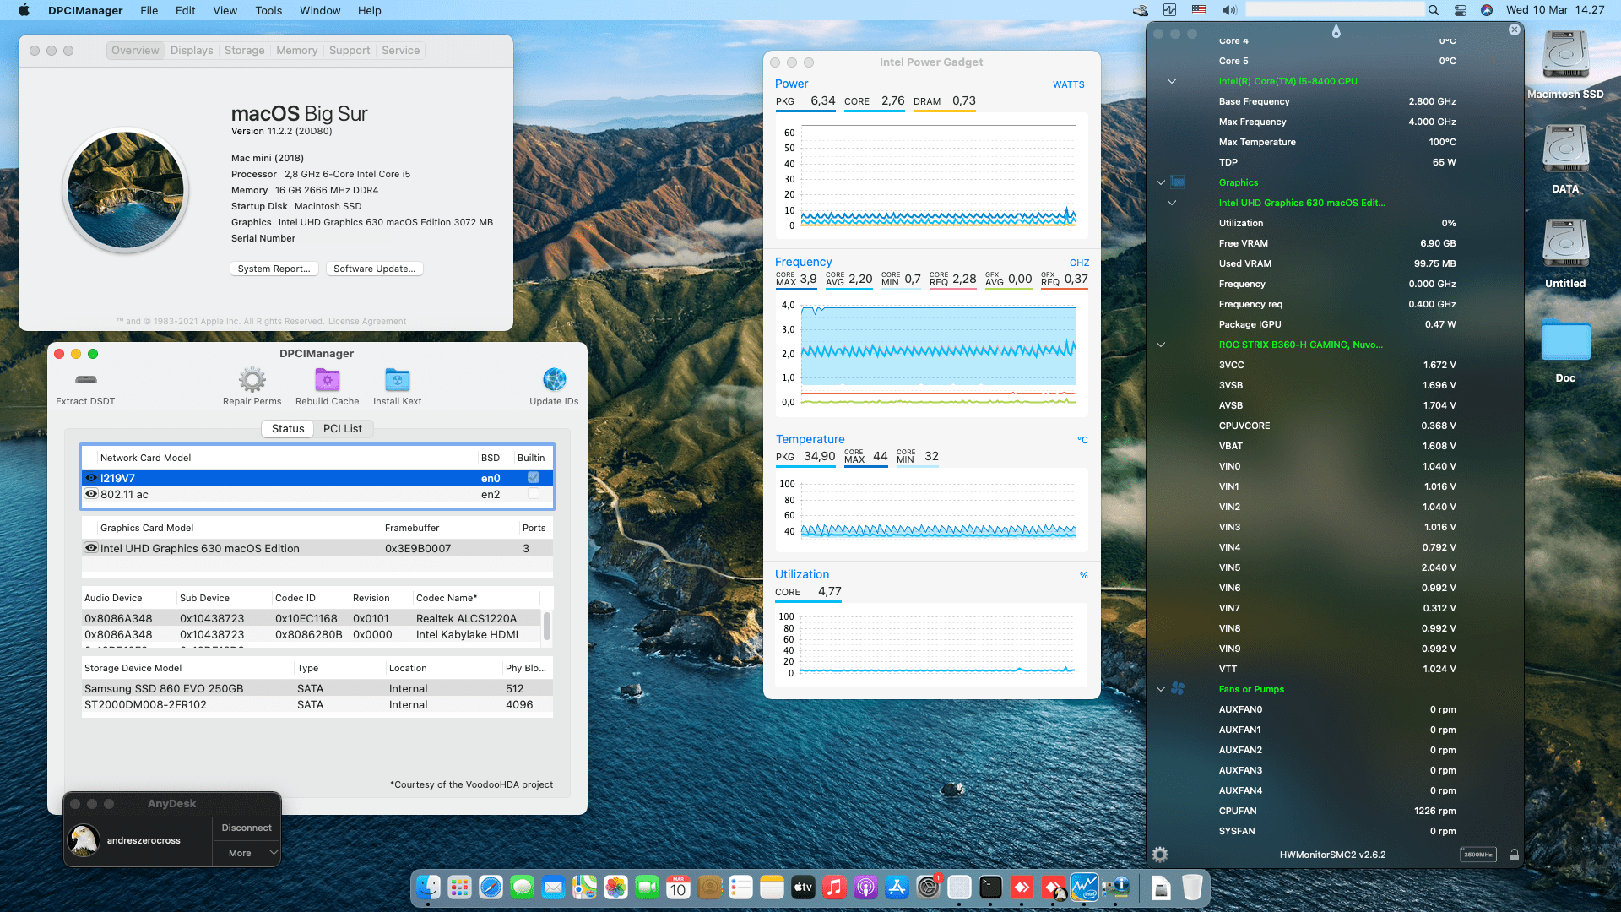Open the Doc folder on desktop

(1565, 341)
